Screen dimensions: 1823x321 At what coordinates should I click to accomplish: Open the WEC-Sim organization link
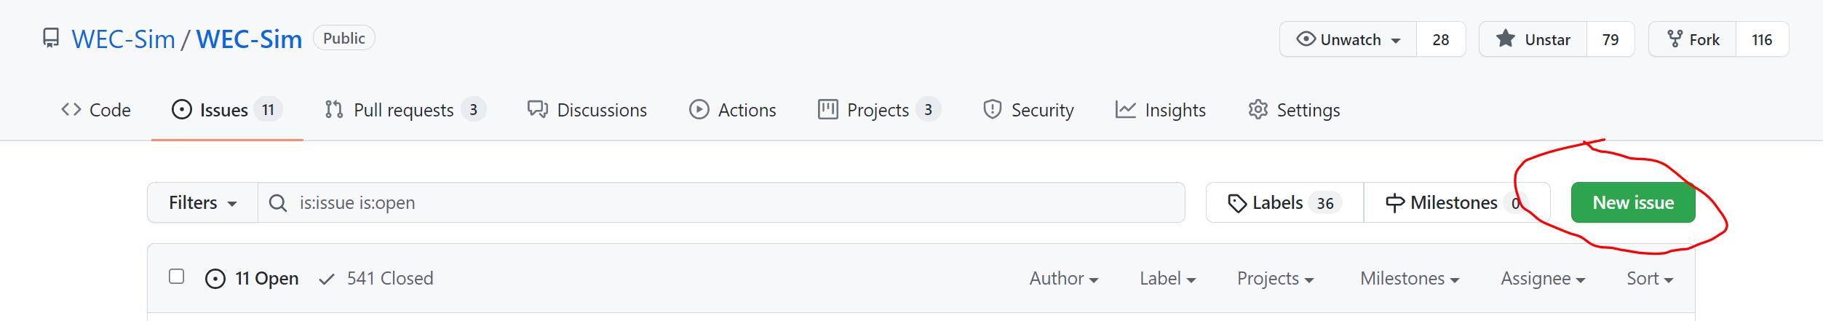123,39
